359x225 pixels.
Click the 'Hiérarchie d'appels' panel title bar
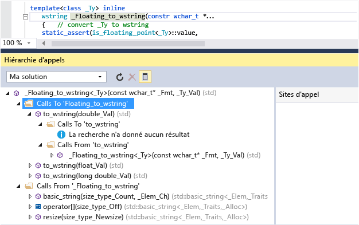[x=179, y=60]
